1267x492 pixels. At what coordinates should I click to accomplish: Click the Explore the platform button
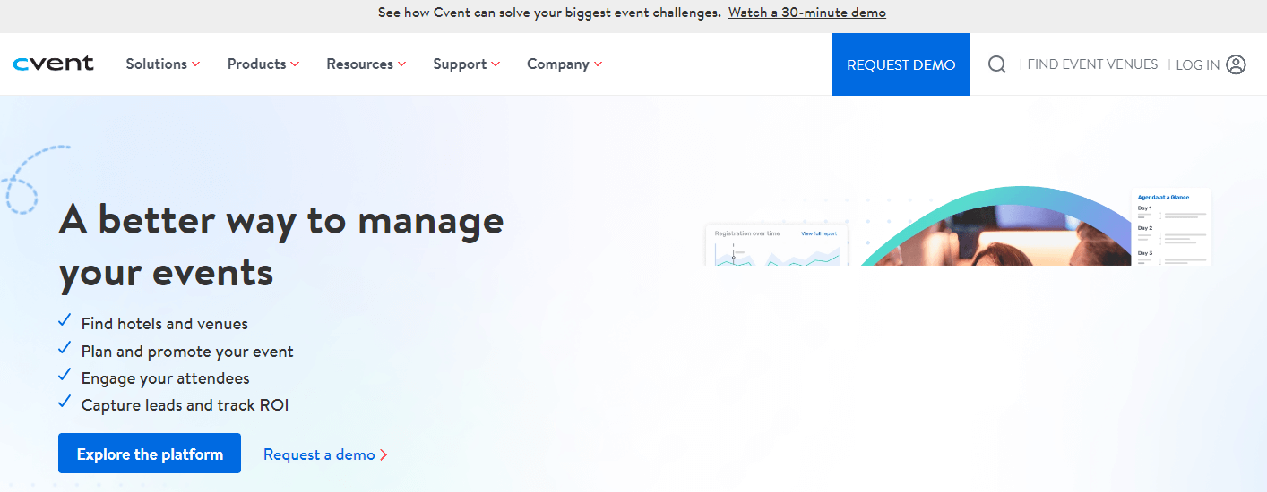point(150,454)
